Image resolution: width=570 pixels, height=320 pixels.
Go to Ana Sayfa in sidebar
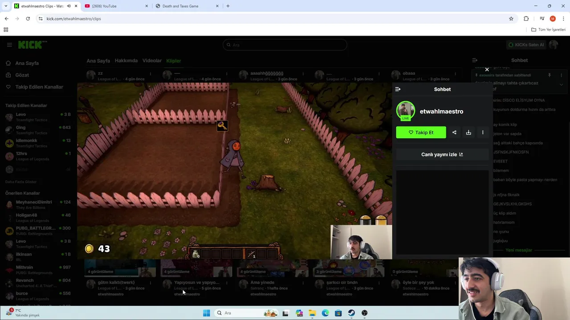(27, 63)
